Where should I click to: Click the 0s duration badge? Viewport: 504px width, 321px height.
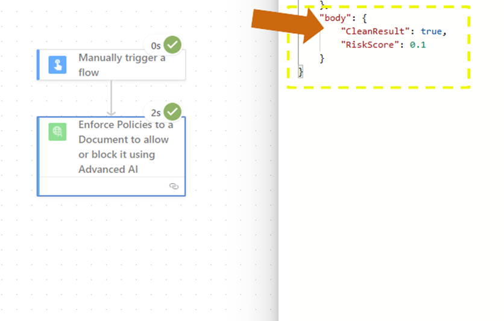point(156,46)
